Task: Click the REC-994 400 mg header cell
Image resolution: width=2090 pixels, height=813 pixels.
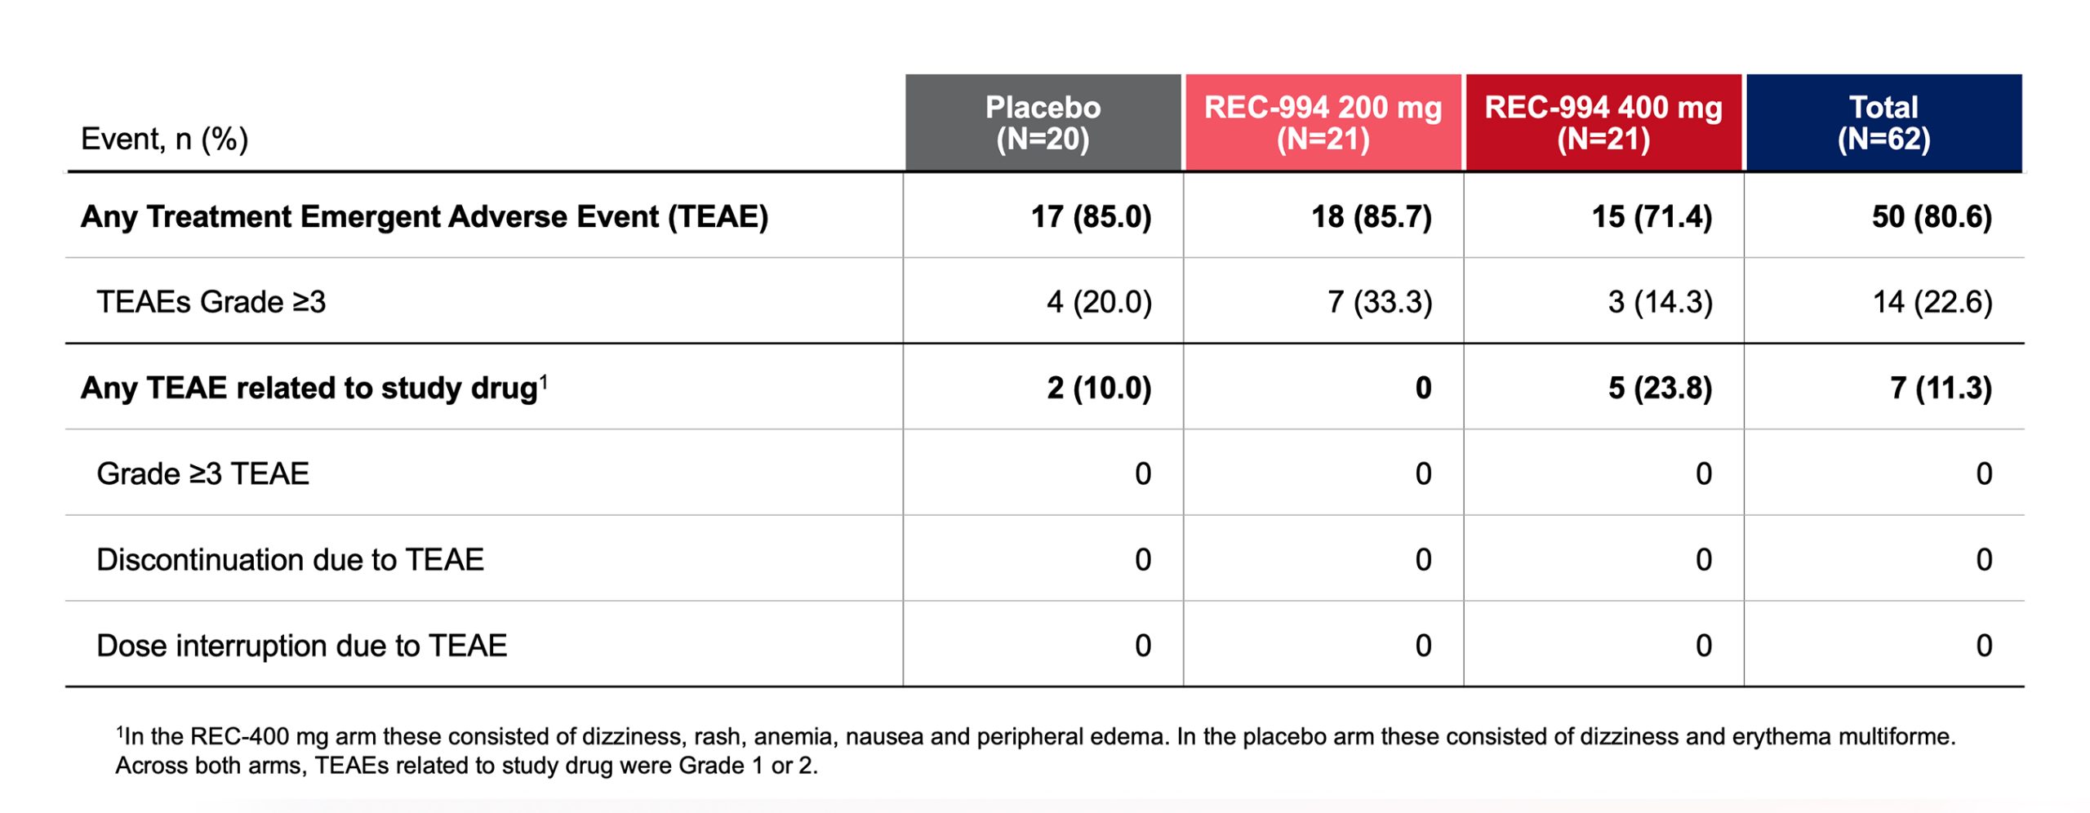Action: click(x=1603, y=122)
